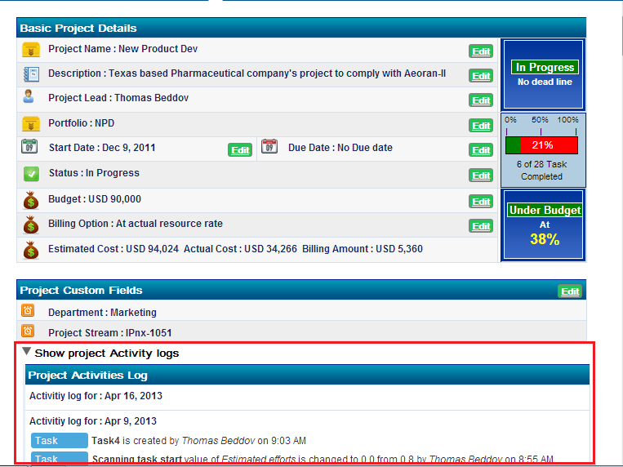Viewport: 623px width, 467px height.
Task: Click the In Progress status badge
Action: click(545, 68)
